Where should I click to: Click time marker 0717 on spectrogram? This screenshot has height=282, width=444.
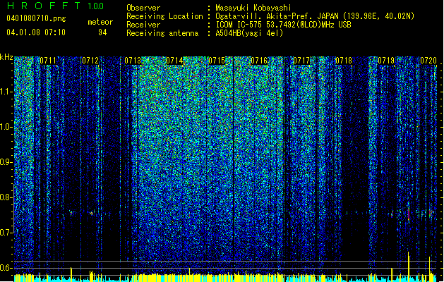(301, 61)
